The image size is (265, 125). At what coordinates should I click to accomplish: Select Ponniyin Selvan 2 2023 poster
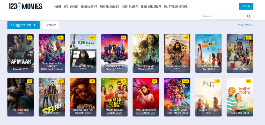177,53
